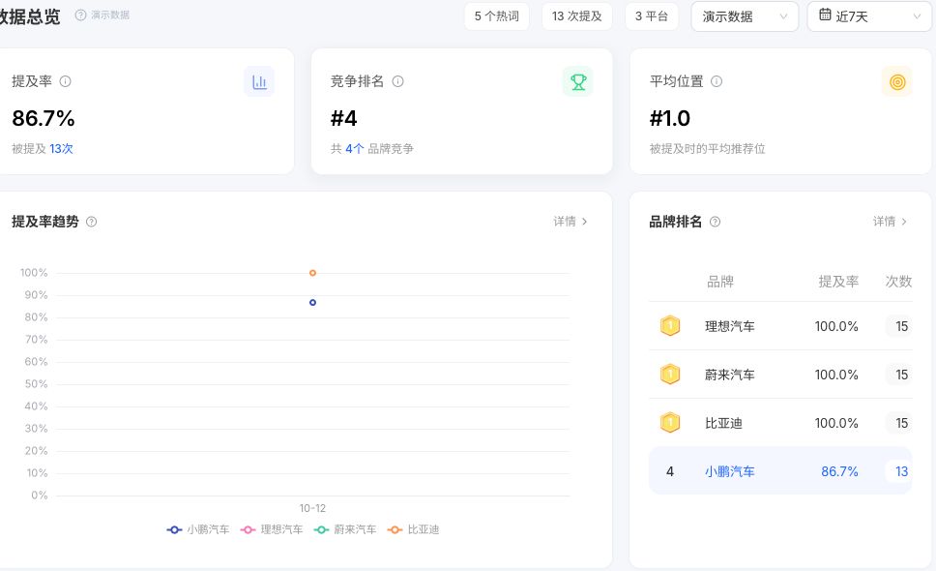Click the #4 ranking value

pos(344,118)
